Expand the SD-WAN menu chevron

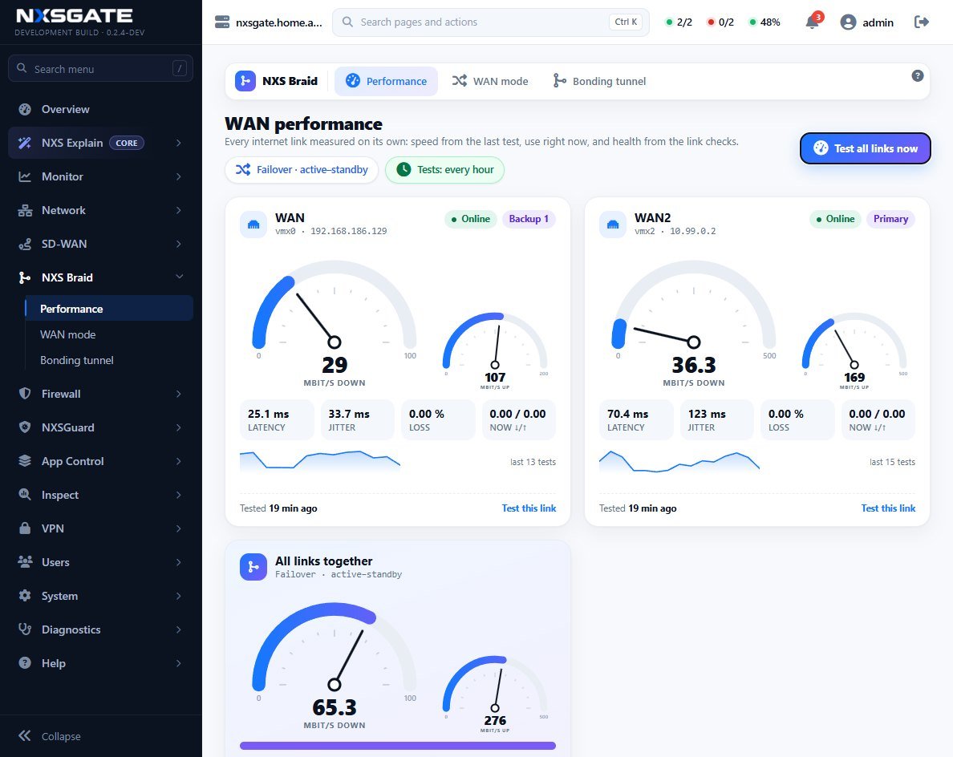pos(179,245)
